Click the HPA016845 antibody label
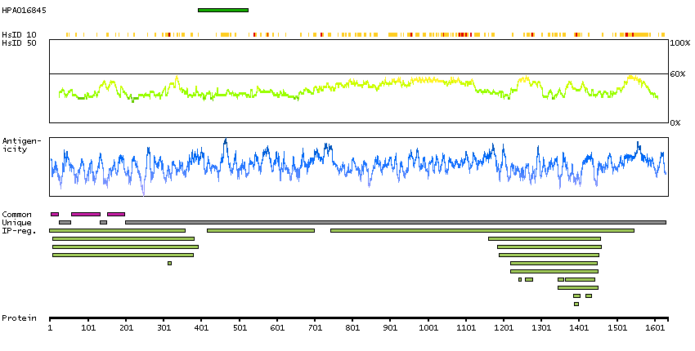Viewport: 695px width, 351px height. coord(25,11)
